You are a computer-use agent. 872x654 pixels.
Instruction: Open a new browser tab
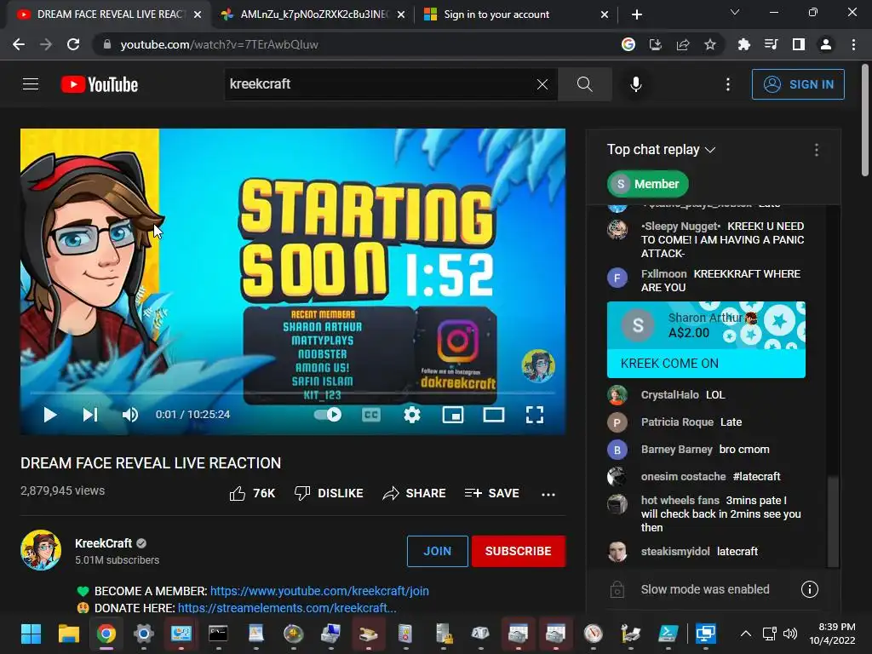tap(637, 14)
